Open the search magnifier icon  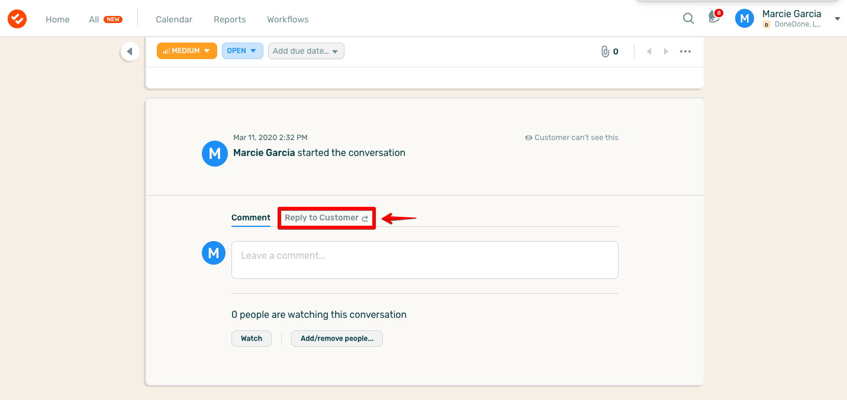[x=688, y=18]
